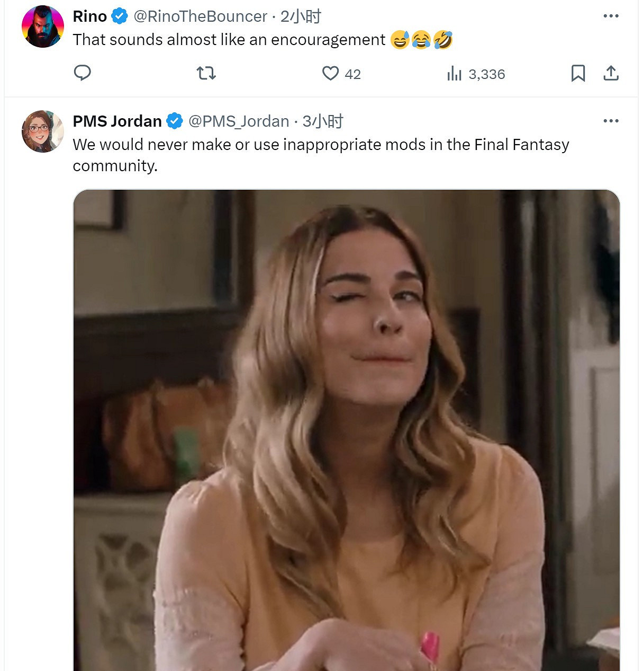The image size is (643, 671).
Task: Click PMS Jordan's verified badge
Action: 175,121
